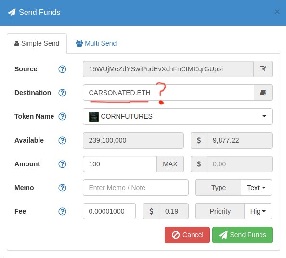Click the MAX amount button

point(170,164)
